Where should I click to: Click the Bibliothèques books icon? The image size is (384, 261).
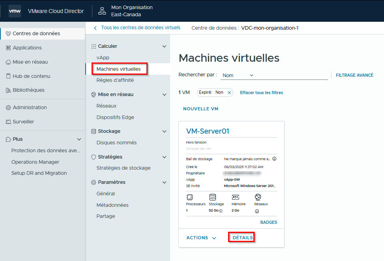[8, 90]
